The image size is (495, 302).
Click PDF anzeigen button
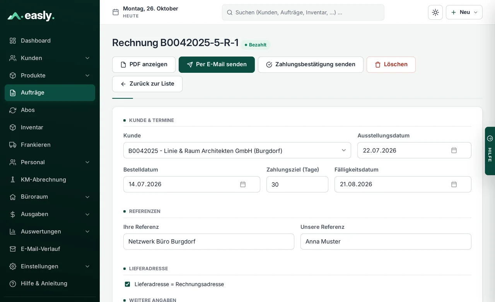[x=144, y=65]
